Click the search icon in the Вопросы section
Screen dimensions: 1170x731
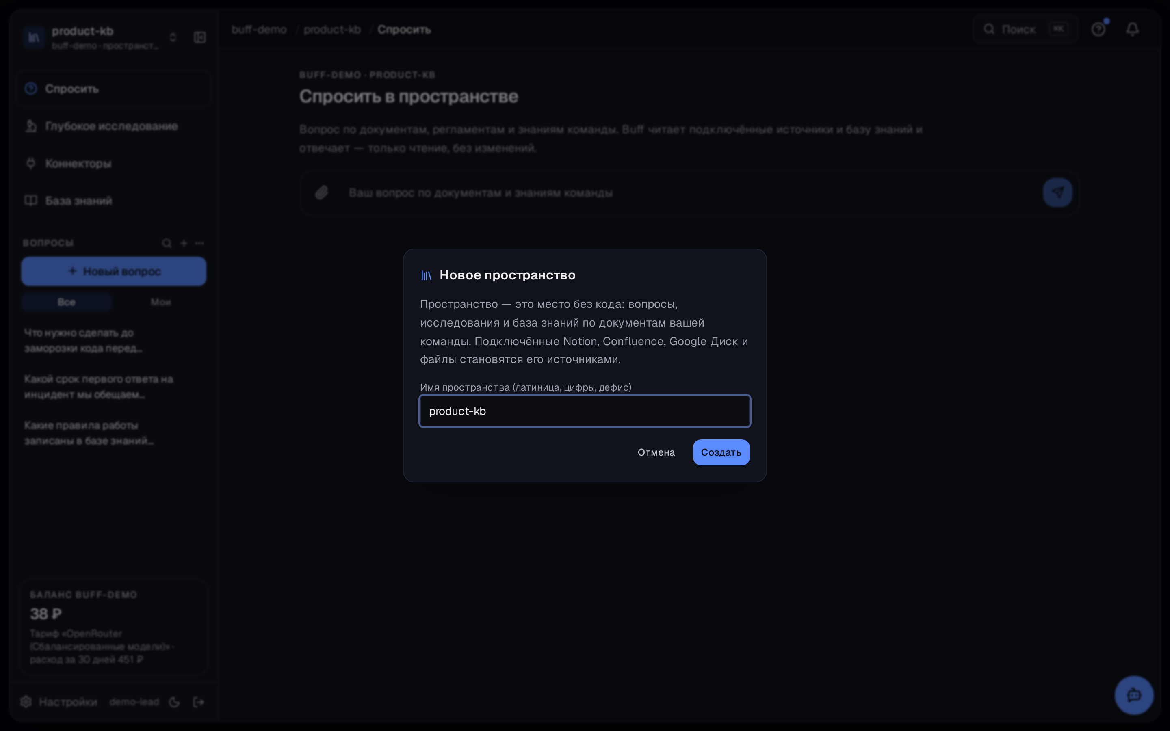point(167,243)
